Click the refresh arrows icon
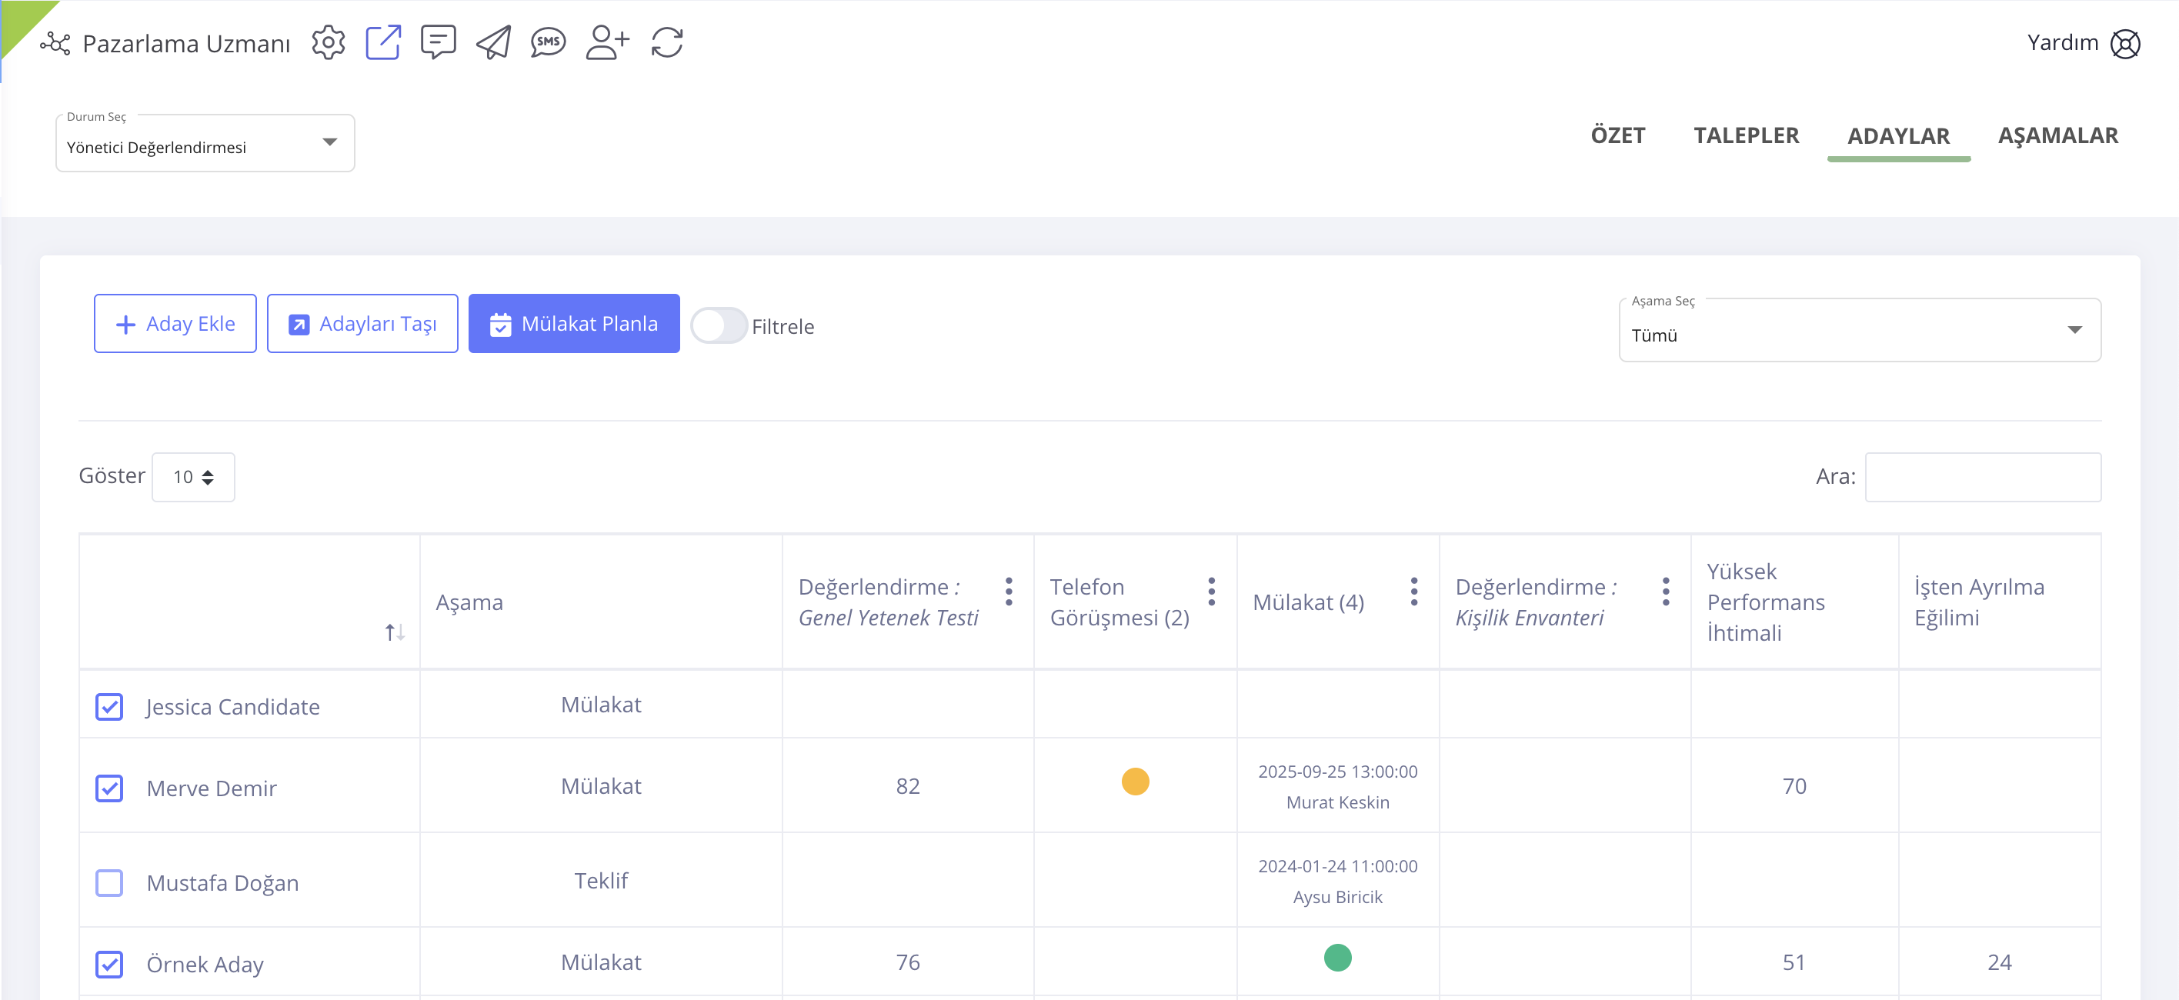Image resolution: width=2179 pixels, height=1000 pixels. tap(666, 42)
